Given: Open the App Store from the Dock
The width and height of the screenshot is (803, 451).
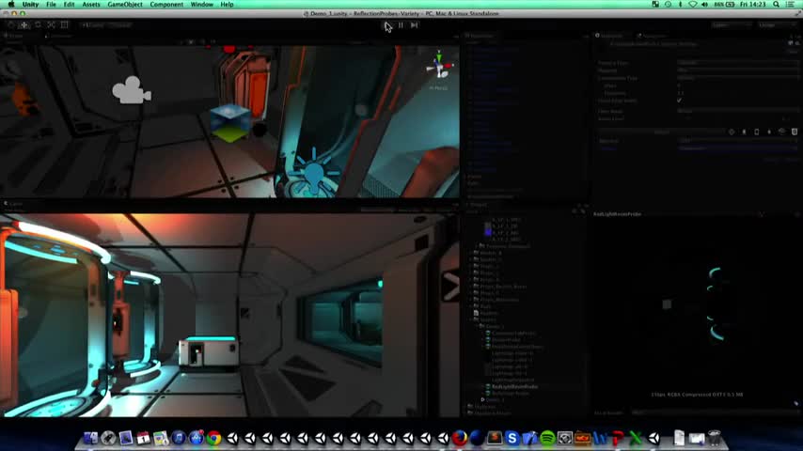Looking at the screenshot, I should [197, 438].
